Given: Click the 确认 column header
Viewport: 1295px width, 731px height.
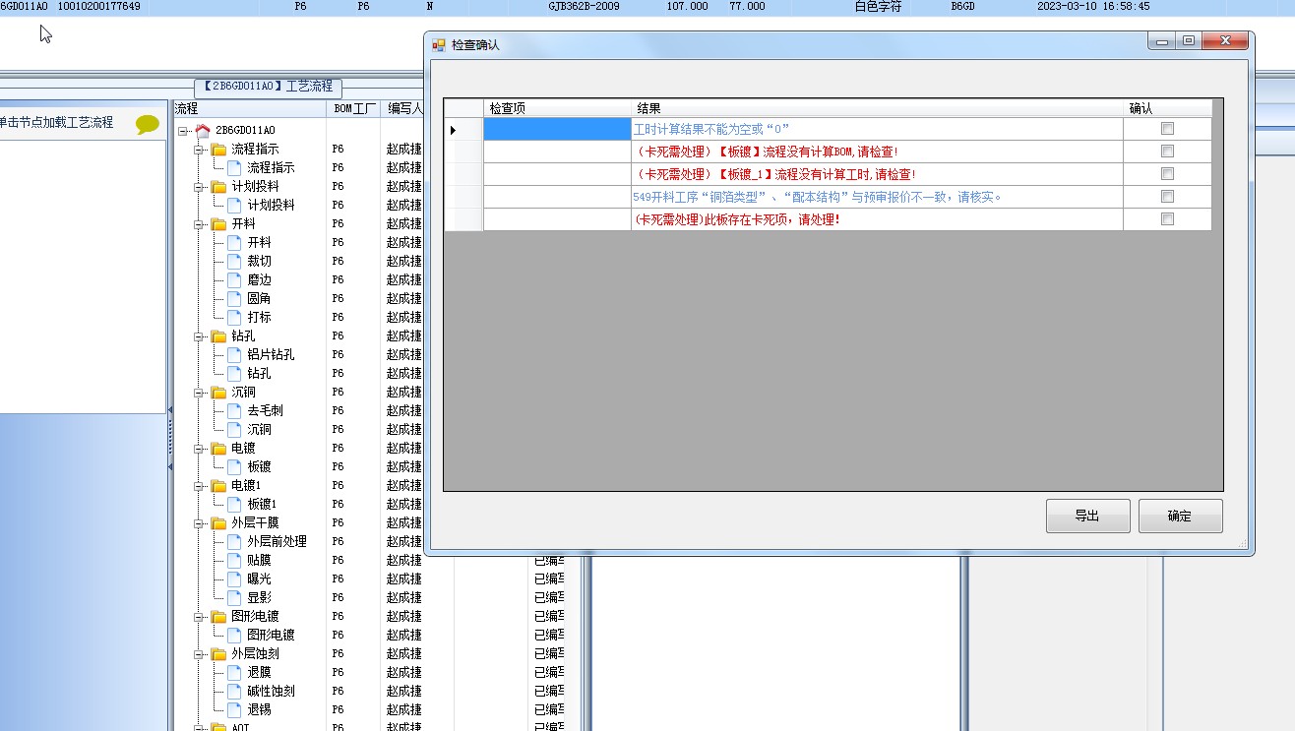Looking at the screenshot, I should [x=1167, y=108].
